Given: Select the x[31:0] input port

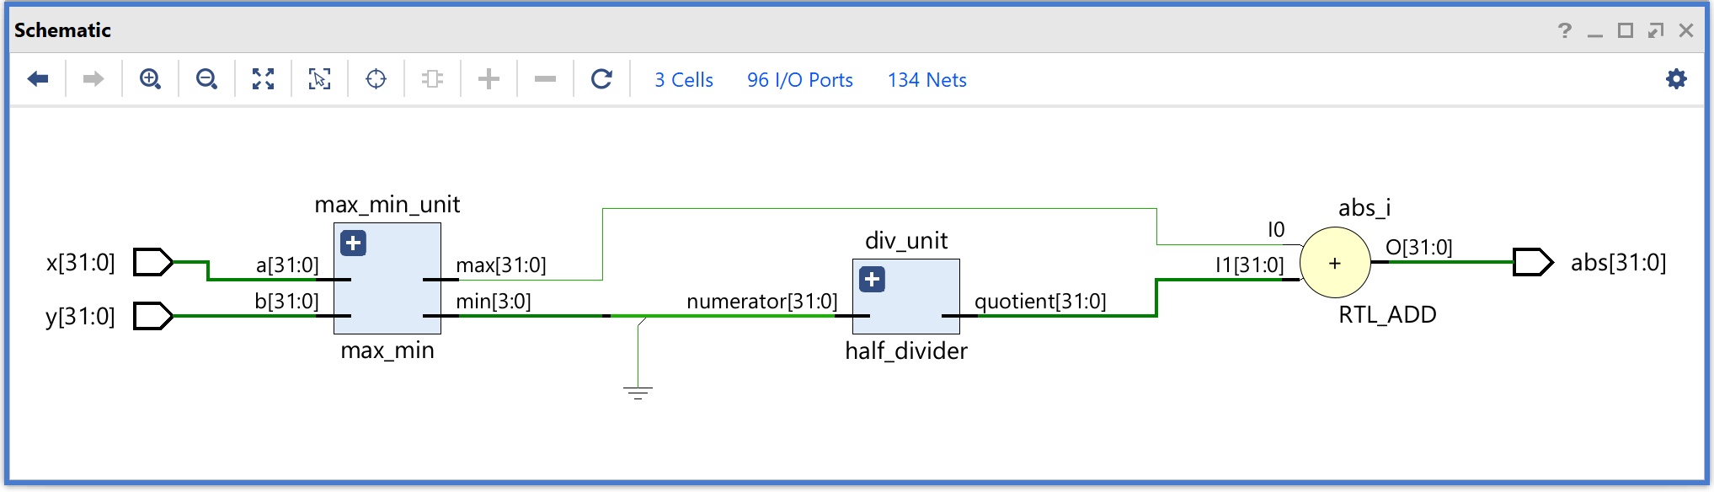Looking at the screenshot, I should (152, 262).
